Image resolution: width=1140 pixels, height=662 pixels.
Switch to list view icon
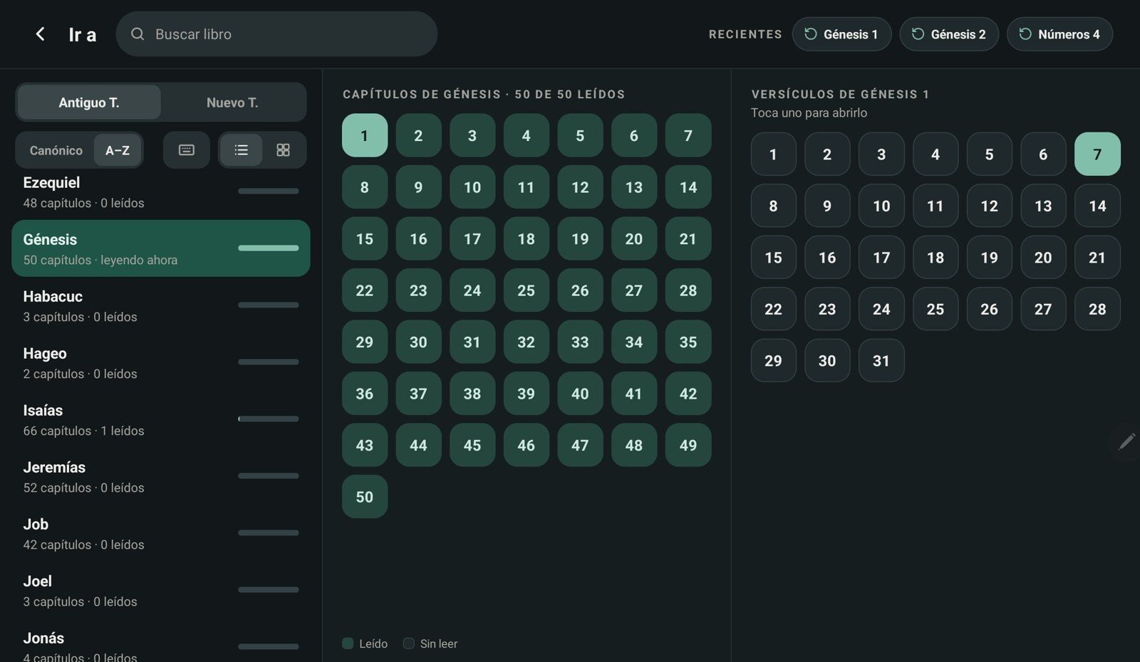click(x=242, y=150)
